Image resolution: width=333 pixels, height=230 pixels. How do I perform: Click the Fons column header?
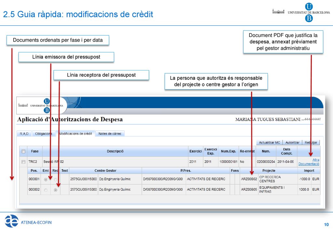[235, 171]
